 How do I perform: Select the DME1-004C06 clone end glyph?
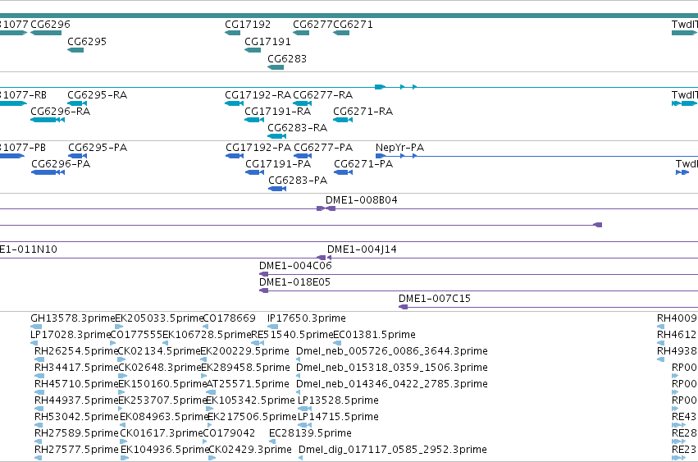tap(264, 274)
